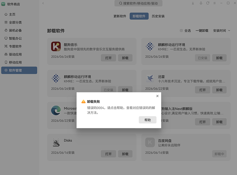This screenshot has width=237, height=175.
Task: Click the printer icon beside 驱动应用
Action: [x=6, y=54]
